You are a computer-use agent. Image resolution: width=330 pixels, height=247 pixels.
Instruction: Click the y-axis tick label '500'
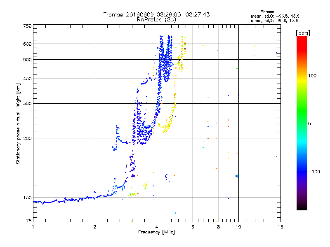[x=28, y=60]
